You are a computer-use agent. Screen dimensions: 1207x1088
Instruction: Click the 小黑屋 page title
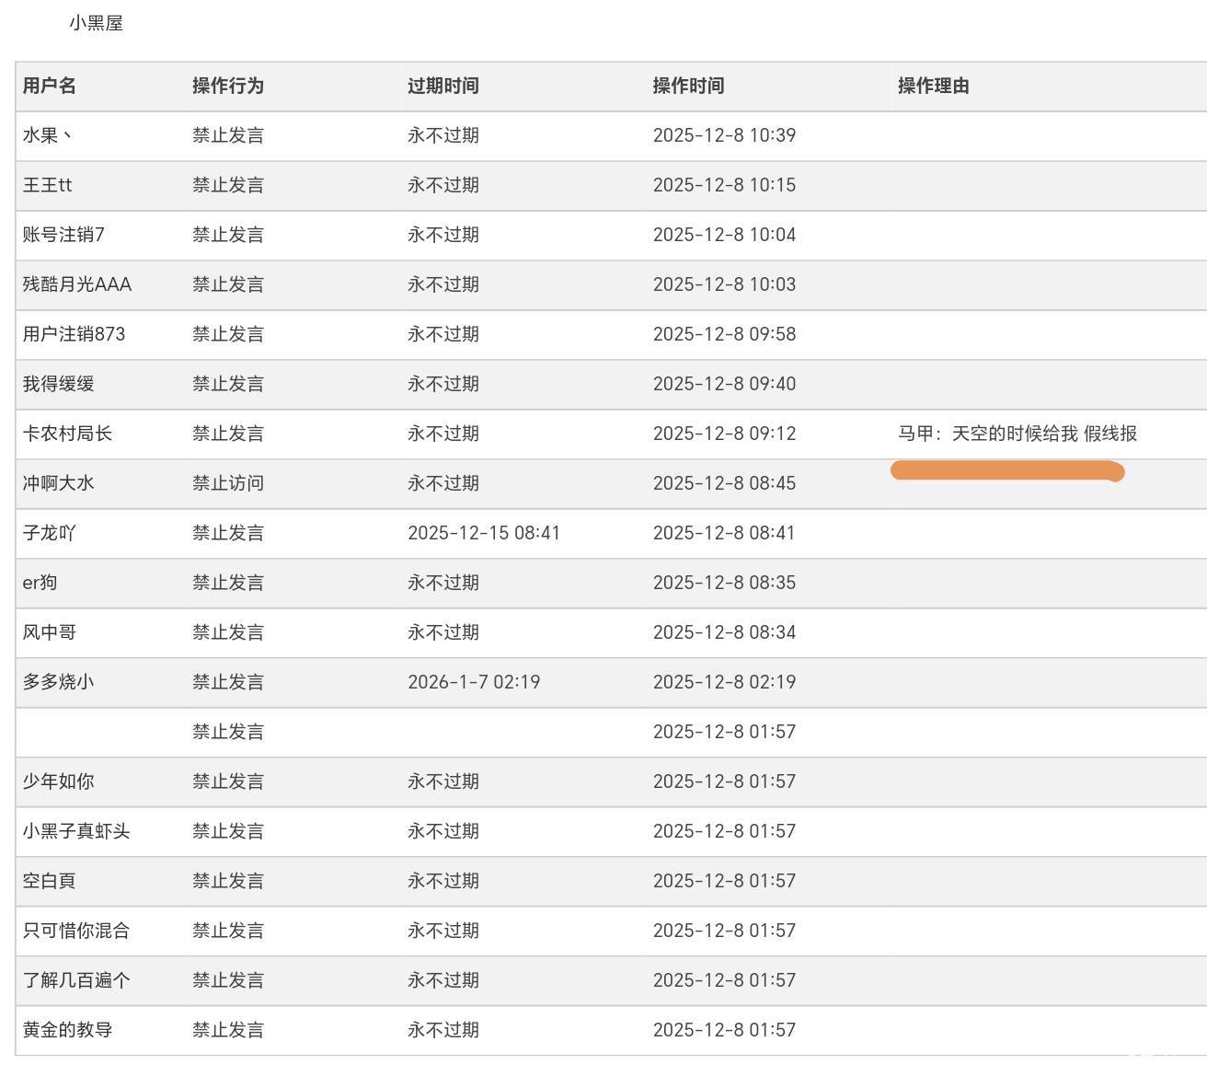click(96, 23)
